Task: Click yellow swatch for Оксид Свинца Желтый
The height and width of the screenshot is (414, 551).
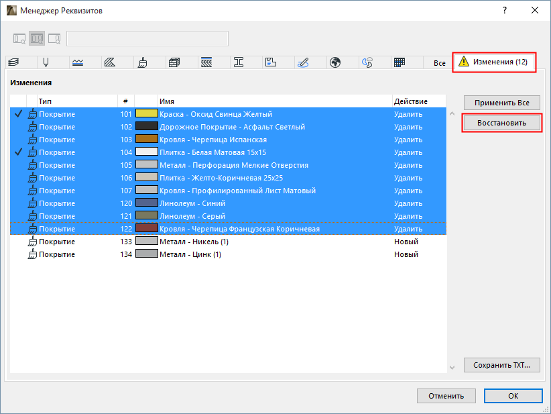Action: pos(147,113)
